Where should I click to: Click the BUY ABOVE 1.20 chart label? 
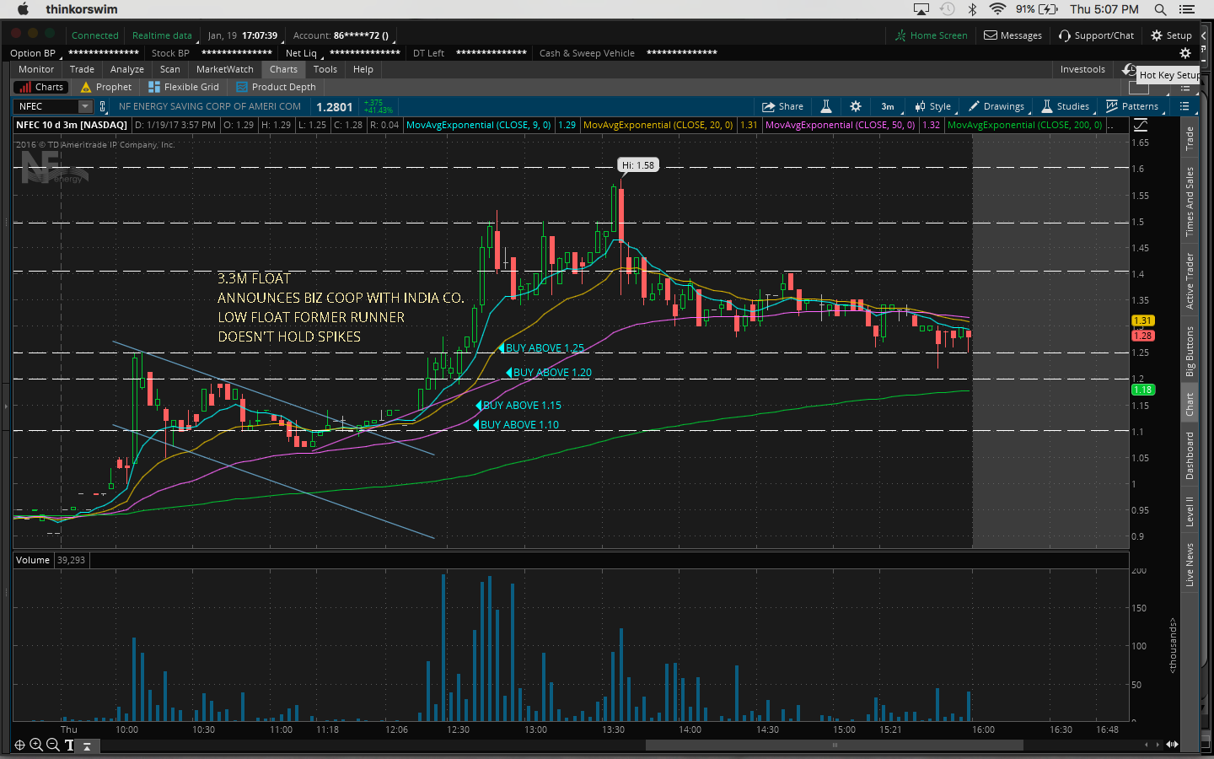(x=552, y=373)
